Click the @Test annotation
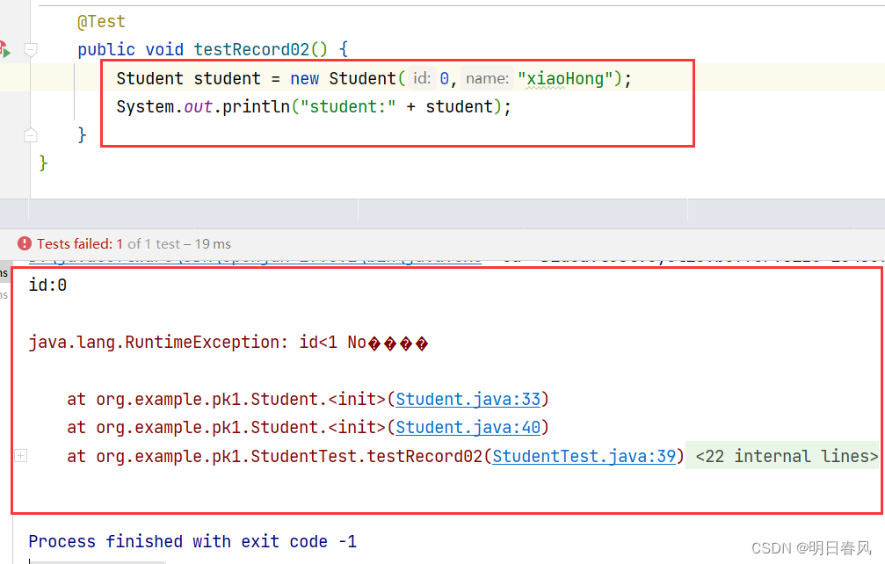 click(101, 22)
